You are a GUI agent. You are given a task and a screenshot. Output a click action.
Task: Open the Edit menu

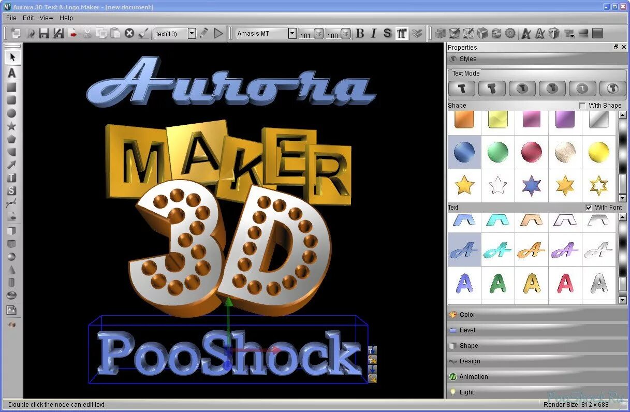pyautogui.click(x=28, y=18)
